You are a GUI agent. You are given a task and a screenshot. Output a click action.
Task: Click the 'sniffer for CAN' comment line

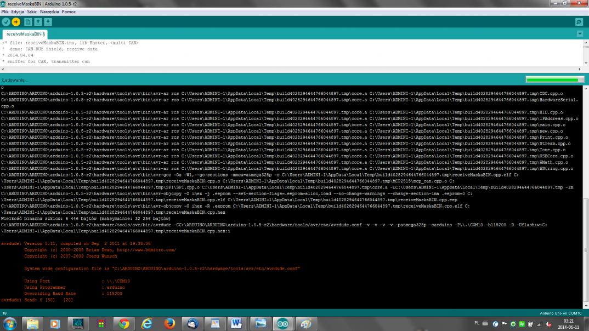pyautogui.click(x=46, y=61)
